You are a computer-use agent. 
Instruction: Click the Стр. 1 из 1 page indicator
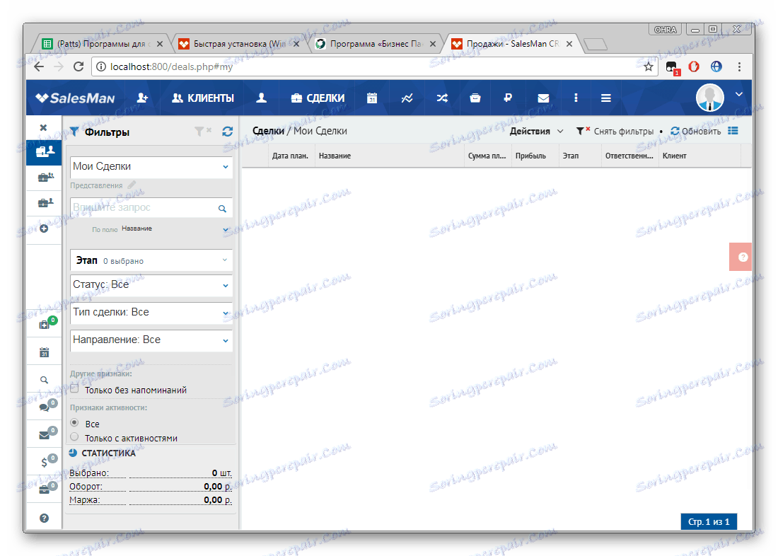(709, 522)
